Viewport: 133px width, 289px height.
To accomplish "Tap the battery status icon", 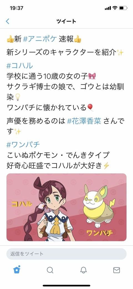I will tap(123, 8).
